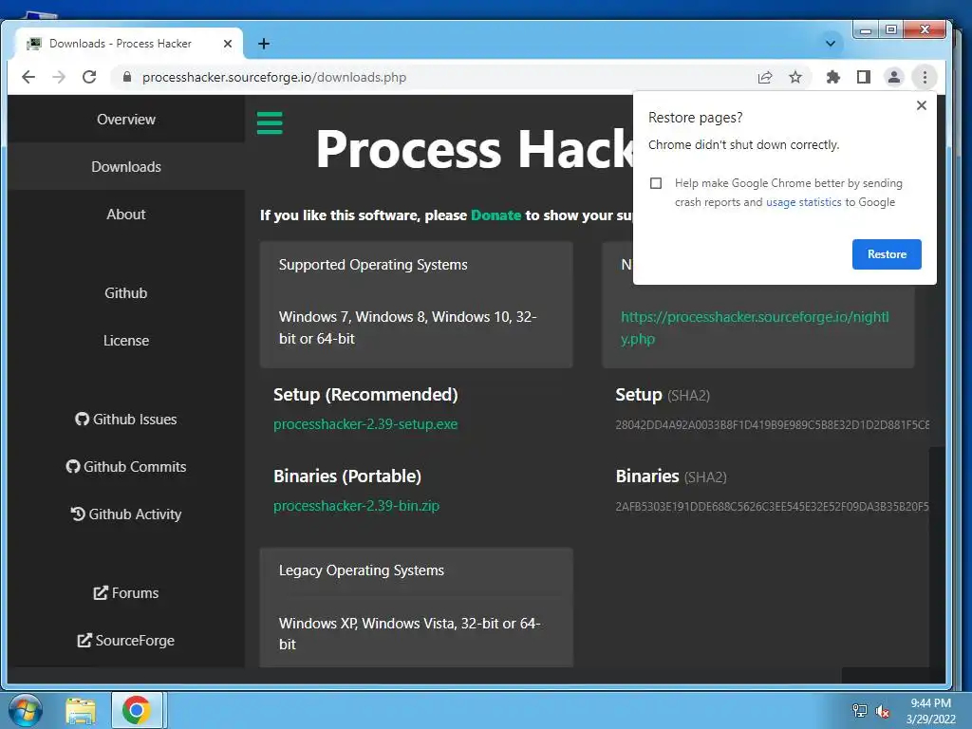Select the Downloads - Process Hacker tab
Image resolution: width=972 pixels, height=729 pixels.
point(127,44)
